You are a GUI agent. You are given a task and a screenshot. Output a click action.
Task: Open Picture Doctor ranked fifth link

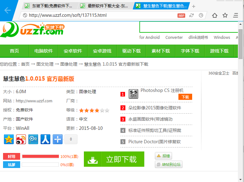click(154, 142)
